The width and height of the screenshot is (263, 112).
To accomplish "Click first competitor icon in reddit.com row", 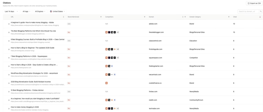I will [106, 100].
